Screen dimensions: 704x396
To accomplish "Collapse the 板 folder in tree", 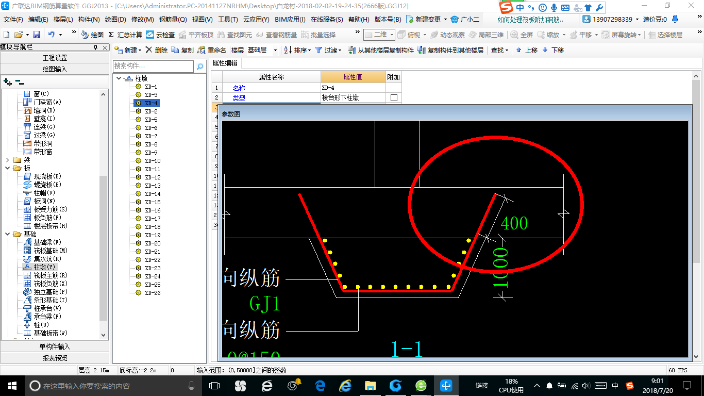I will (8, 168).
